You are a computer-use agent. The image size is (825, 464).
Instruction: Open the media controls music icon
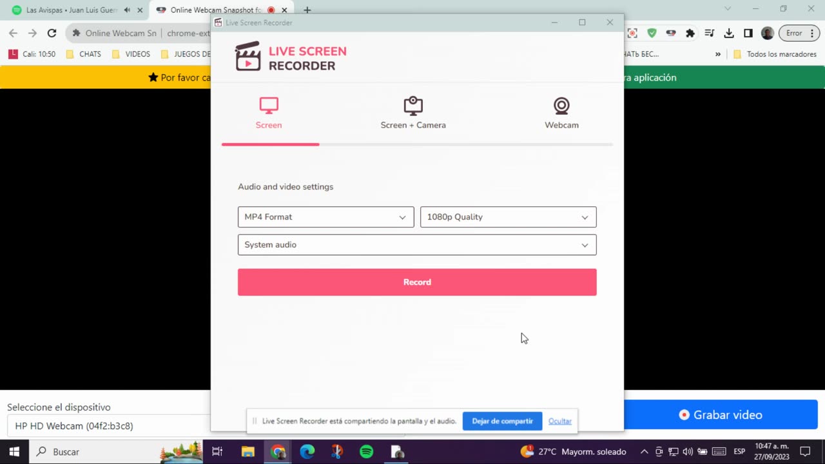[x=710, y=34]
